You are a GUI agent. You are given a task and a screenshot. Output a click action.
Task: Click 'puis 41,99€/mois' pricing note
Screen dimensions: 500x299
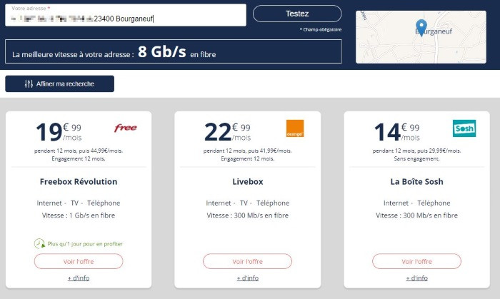click(x=270, y=151)
